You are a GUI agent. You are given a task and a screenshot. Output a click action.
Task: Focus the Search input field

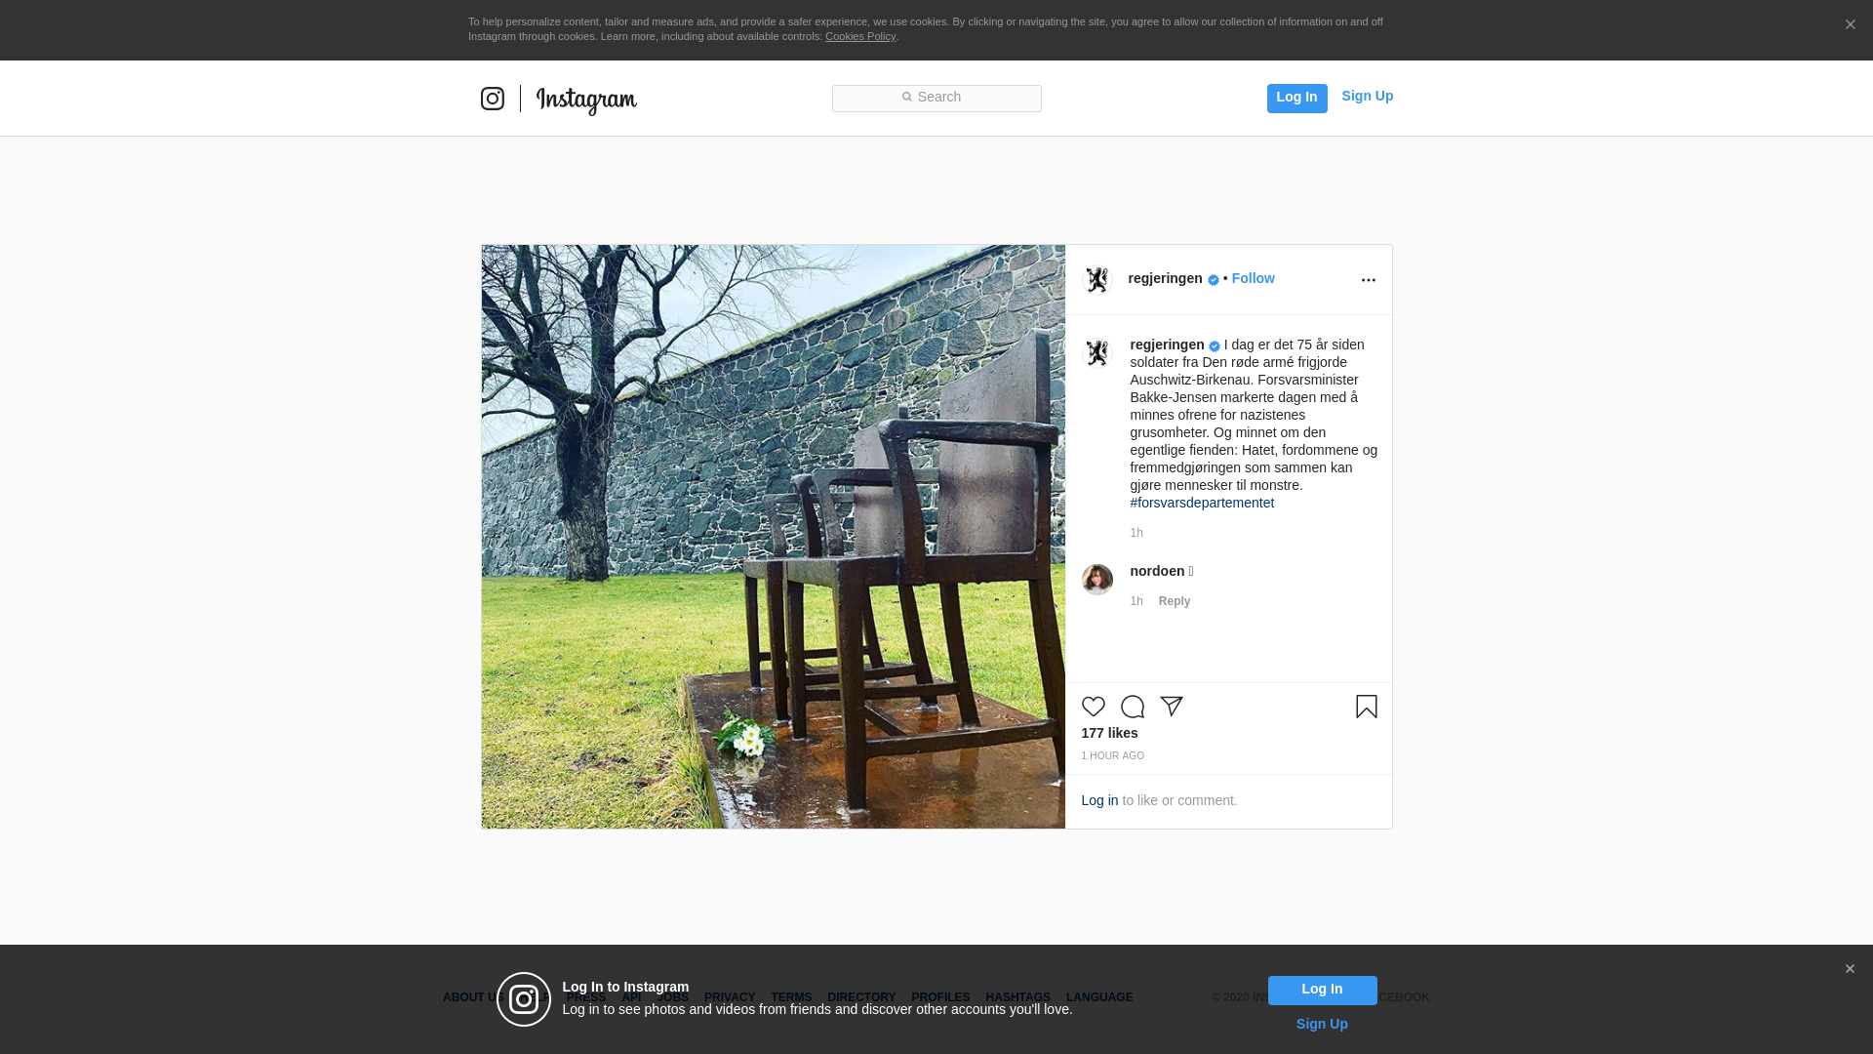936,98
